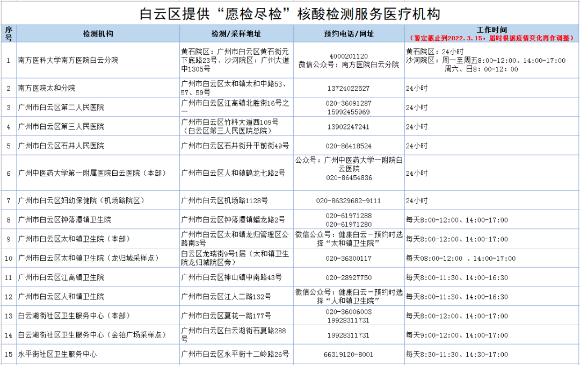This screenshot has width=580, height=365.
Task: Click phone number 020-86418524
Action: pyautogui.click(x=349, y=146)
